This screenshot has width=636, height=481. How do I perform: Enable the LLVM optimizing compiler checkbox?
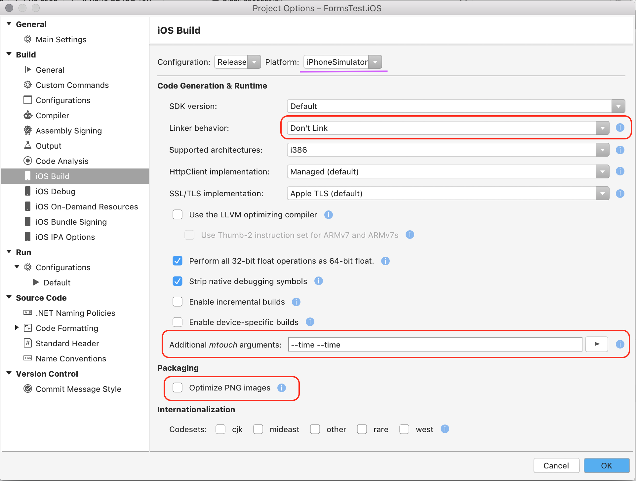click(x=178, y=215)
